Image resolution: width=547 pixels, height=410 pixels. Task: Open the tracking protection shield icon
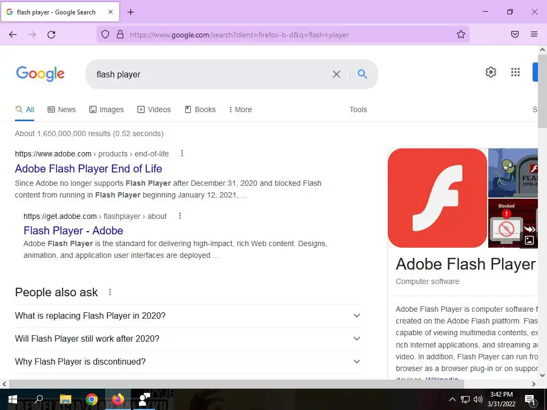[x=105, y=35]
